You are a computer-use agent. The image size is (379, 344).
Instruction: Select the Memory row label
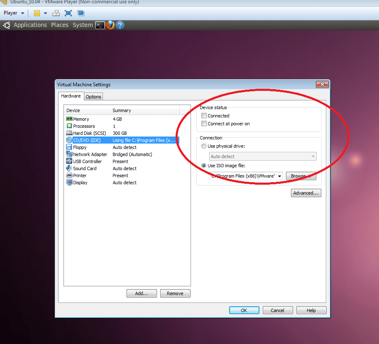coord(81,119)
